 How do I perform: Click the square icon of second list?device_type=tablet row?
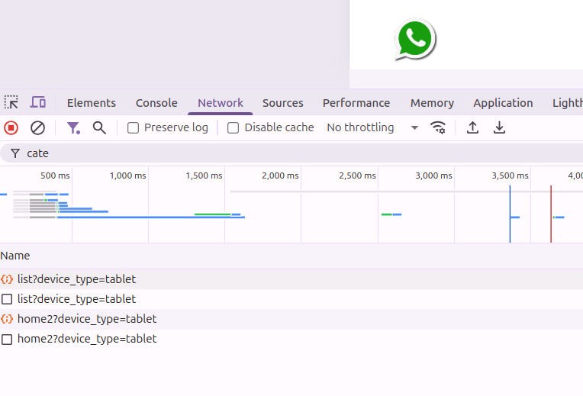coord(7,299)
